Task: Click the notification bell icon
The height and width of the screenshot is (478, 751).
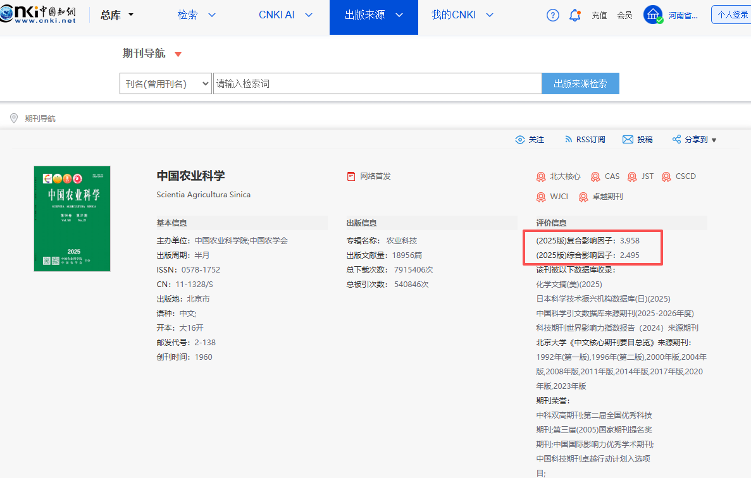Action: click(574, 15)
